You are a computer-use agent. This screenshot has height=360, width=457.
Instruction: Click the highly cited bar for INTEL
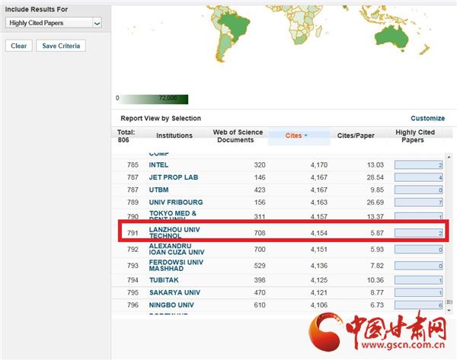click(419, 165)
